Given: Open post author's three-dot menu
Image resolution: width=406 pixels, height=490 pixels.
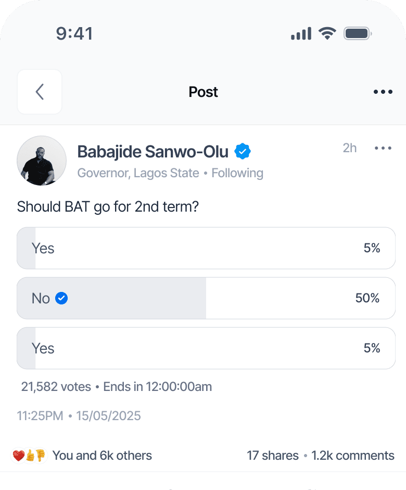Looking at the screenshot, I should pos(383,149).
